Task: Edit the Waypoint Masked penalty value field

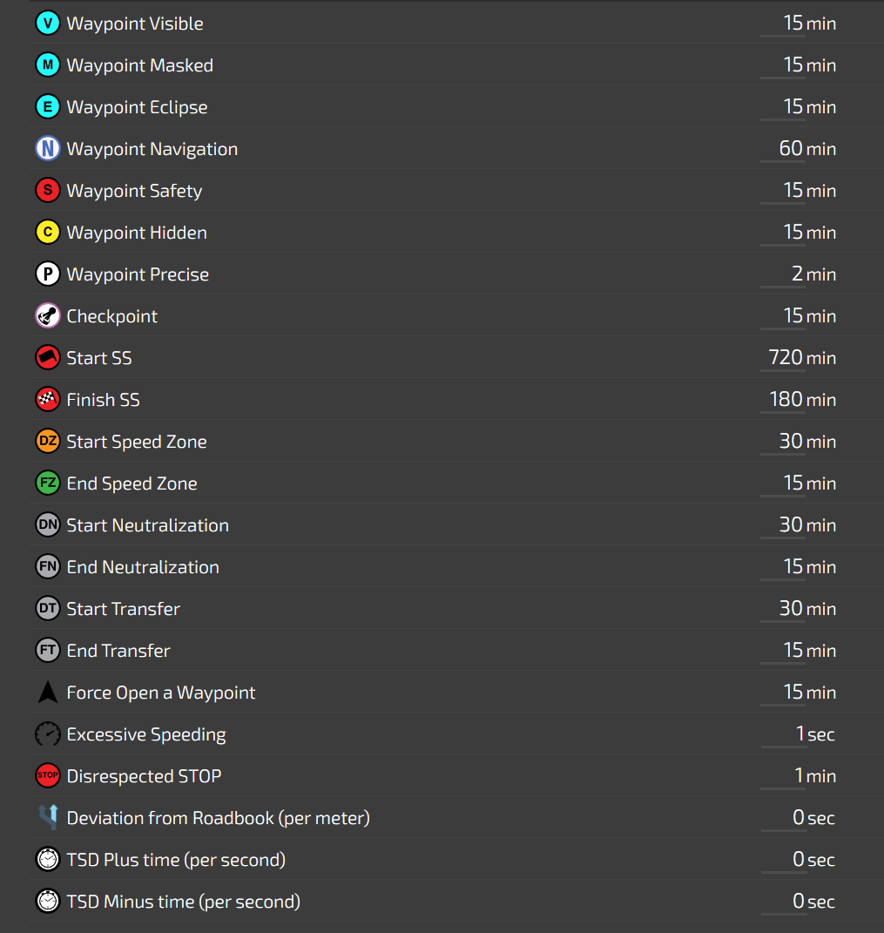Action: tap(783, 65)
